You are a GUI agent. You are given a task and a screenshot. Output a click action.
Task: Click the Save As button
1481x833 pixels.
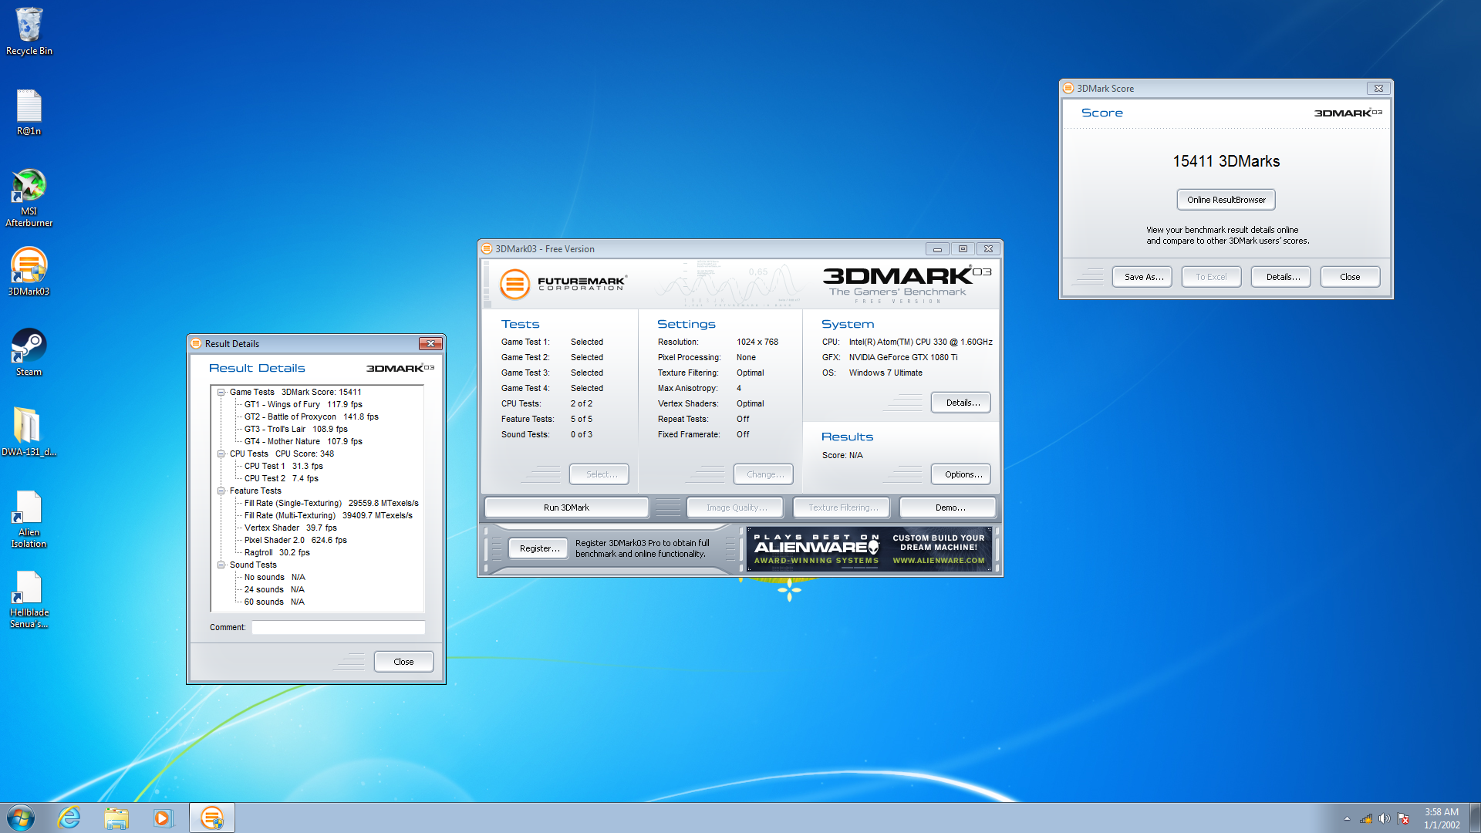point(1142,277)
